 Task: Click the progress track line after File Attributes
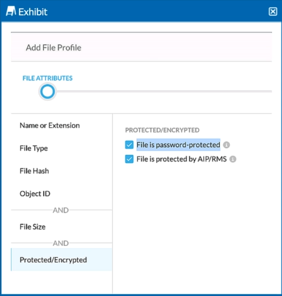coord(164,91)
